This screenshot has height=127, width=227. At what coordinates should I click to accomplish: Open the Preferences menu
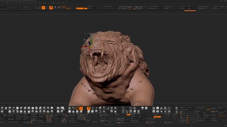tap(26, 3)
